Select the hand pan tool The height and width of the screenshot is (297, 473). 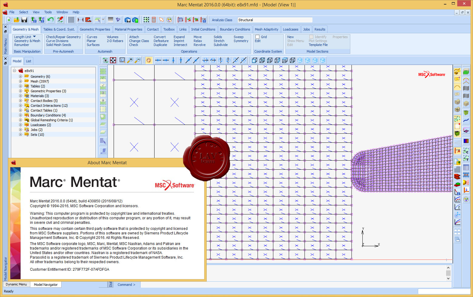pos(148,60)
